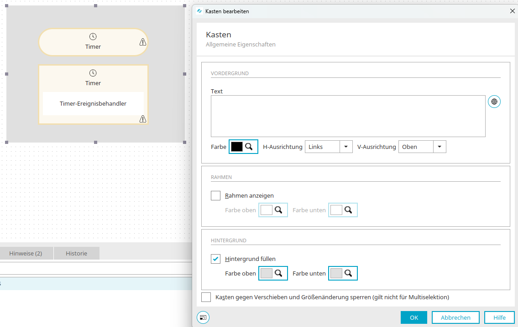
Task: Uncheck Hintergrund füllen
Action: 215,259
